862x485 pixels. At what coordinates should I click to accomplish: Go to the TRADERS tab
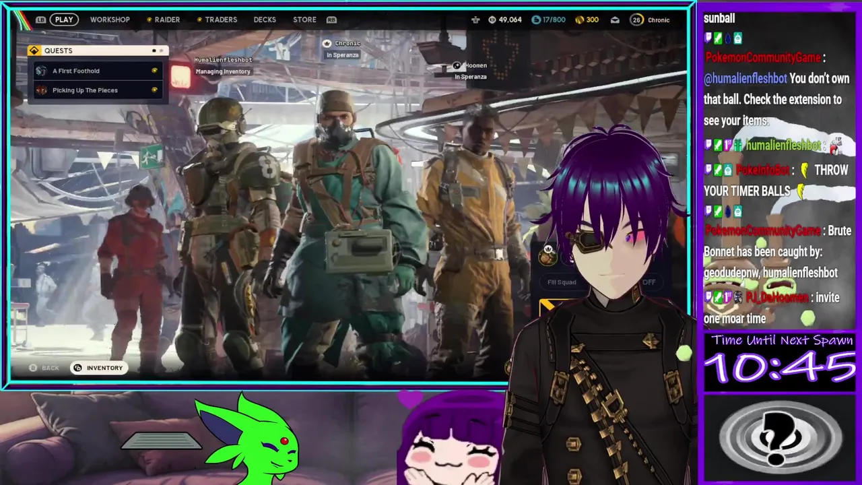[221, 20]
